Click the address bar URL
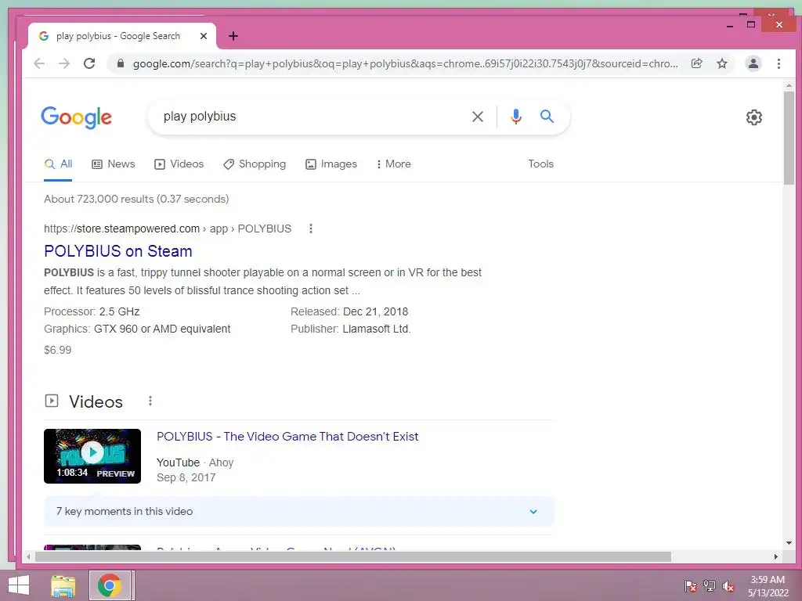This screenshot has height=601, width=802. [405, 64]
